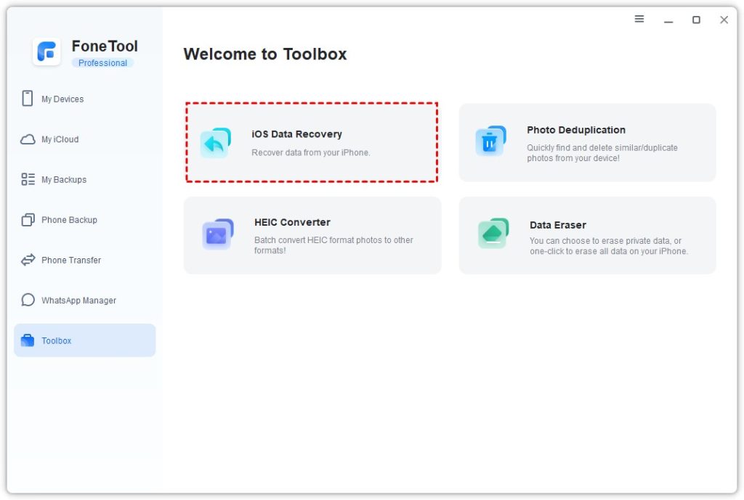This screenshot has height=500, width=744.
Task: Click the My Devices phone icon
Action: click(28, 99)
